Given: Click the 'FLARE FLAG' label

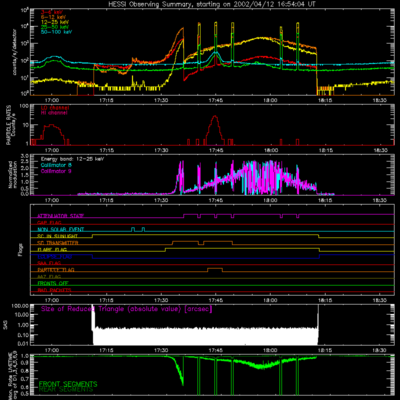Looking at the screenshot, I should pyautogui.click(x=52, y=249).
